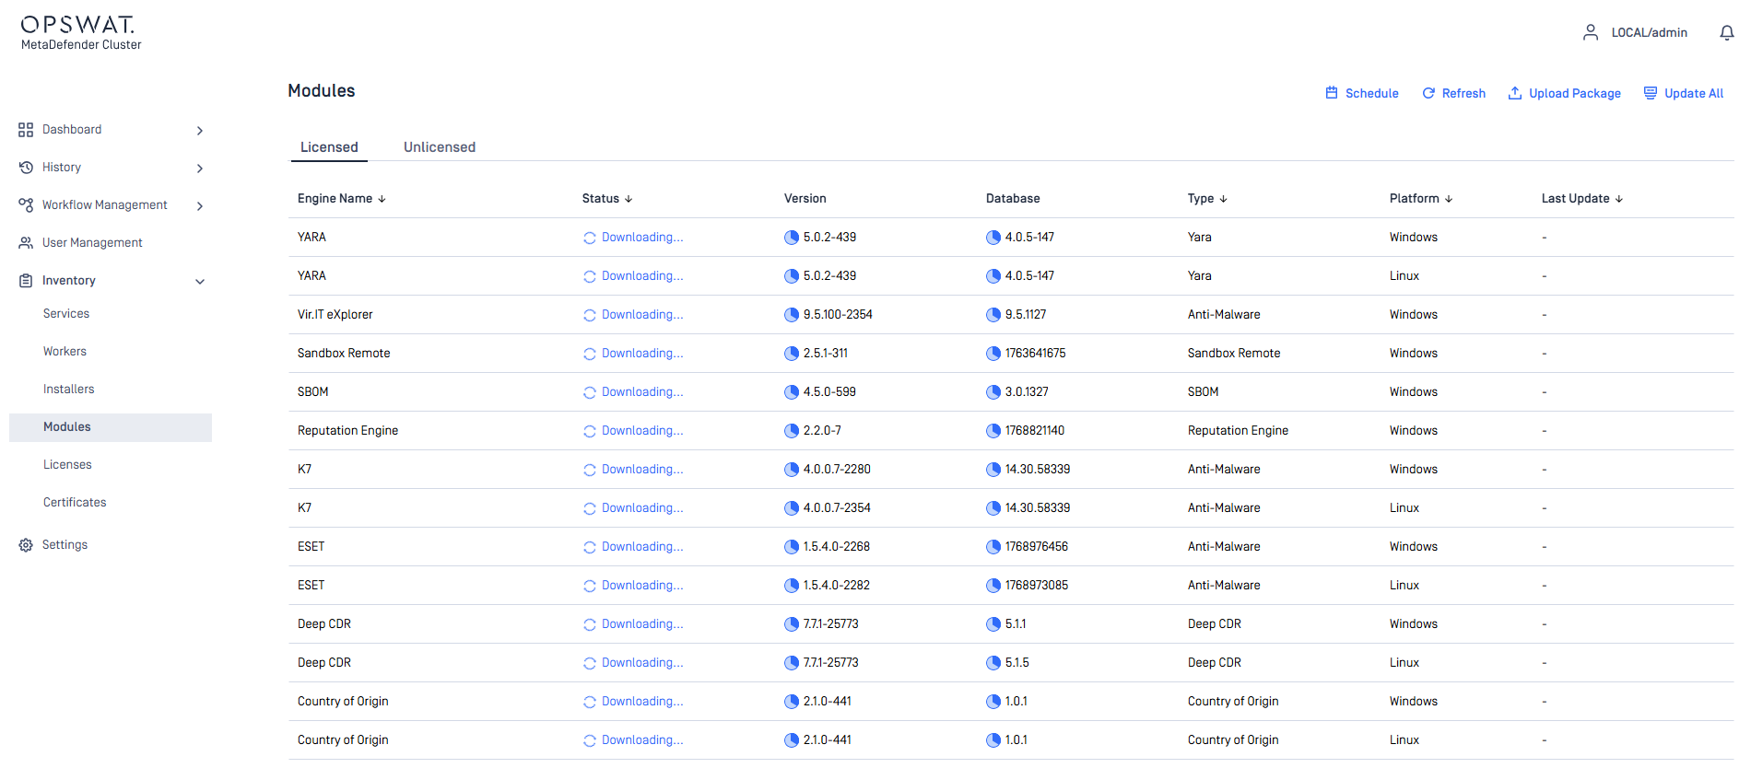1751x768 pixels.
Task: Click the User Management people icon
Action: point(26,243)
